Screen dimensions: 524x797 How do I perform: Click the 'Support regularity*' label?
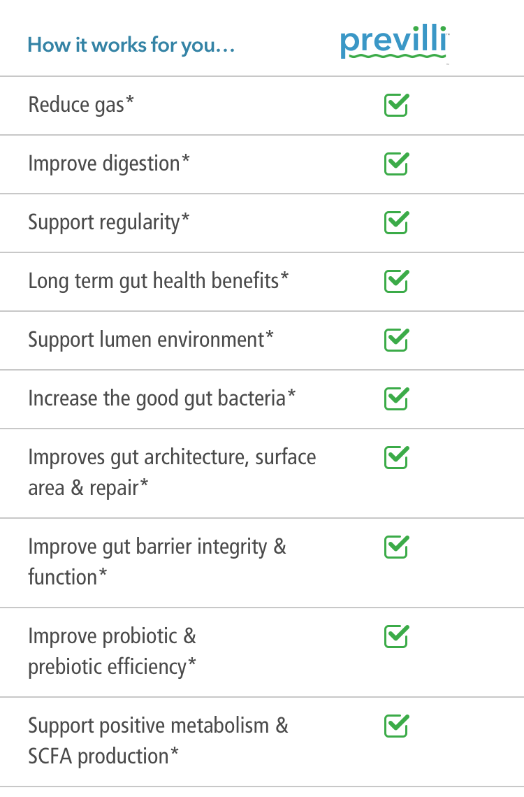(x=109, y=222)
